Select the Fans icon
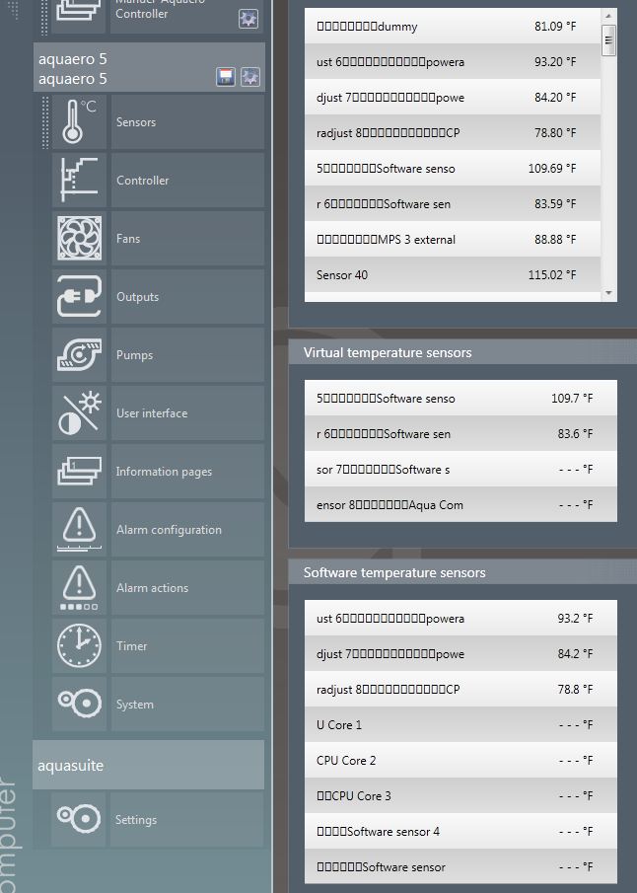The height and width of the screenshot is (893, 637). [79, 239]
